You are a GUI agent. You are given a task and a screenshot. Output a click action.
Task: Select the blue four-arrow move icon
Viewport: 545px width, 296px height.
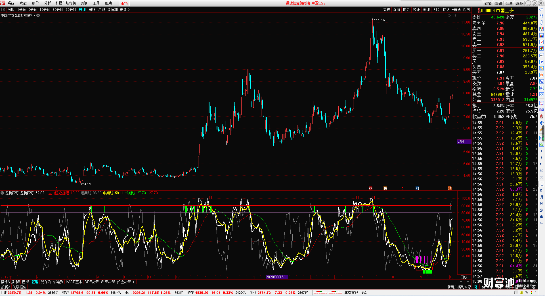pos(541,123)
